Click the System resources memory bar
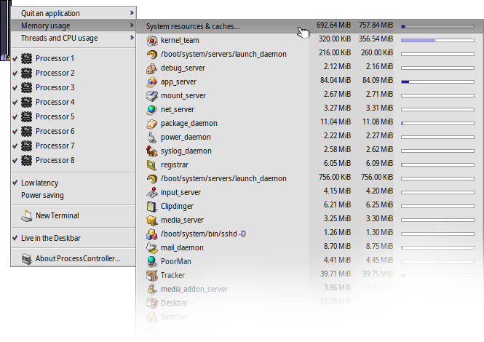This screenshot has width=484, height=342. coord(437,26)
